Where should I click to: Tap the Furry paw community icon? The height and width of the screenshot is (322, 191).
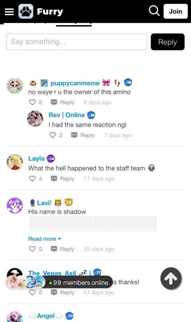[26, 11]
